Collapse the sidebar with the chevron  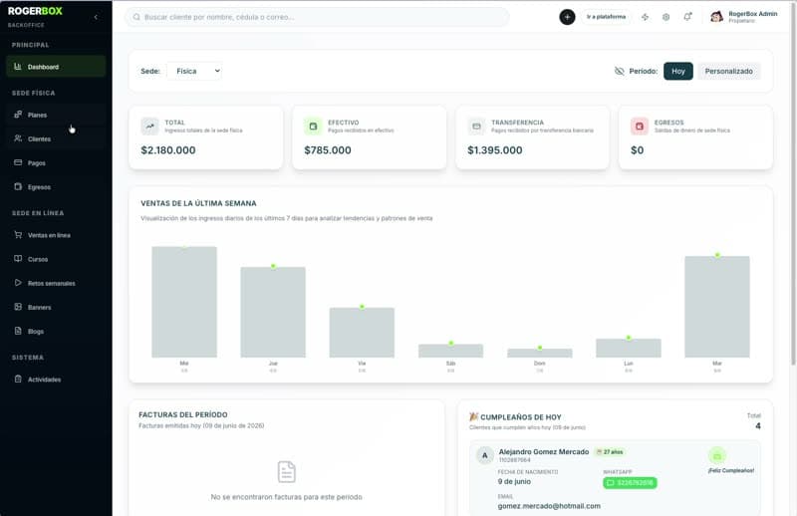tap(96, 17)
